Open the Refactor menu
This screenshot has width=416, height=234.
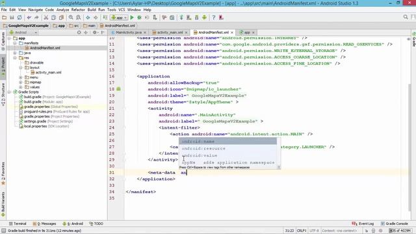click(78, 10)
